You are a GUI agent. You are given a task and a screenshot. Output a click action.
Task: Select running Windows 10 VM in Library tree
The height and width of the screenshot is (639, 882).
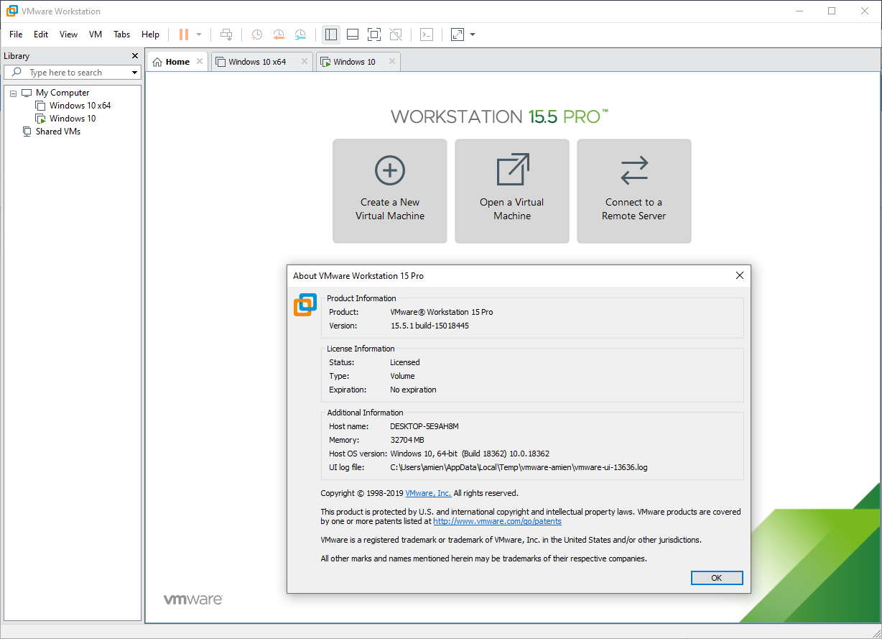click(72, 119)
